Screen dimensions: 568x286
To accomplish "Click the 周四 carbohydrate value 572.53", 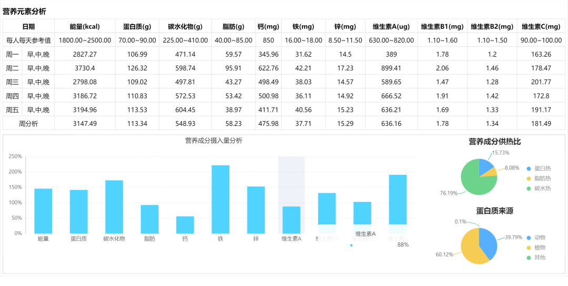I will (186, 96).
